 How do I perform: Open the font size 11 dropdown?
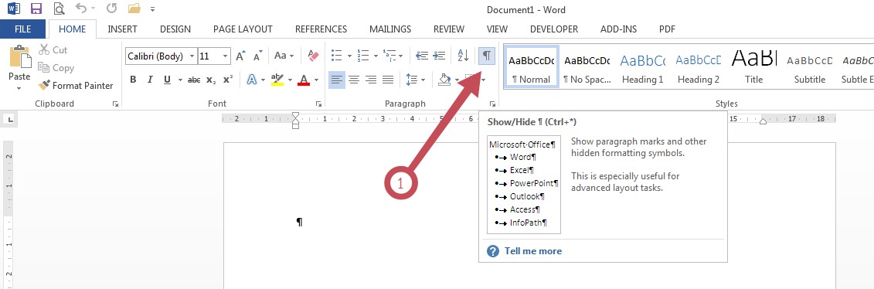(x=225, y=56)
